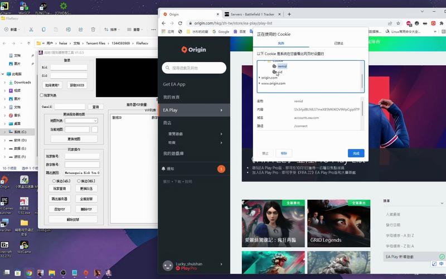446x279 pixels.
Task: Click the Origin search box
Action: click(x=194, y=68)
